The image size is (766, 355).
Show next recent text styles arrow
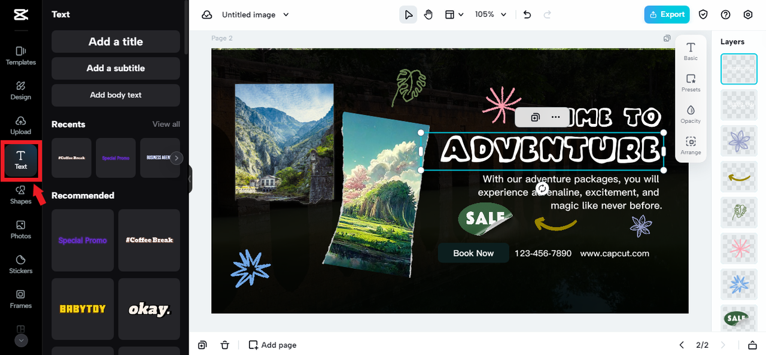[x=177, y=158]
